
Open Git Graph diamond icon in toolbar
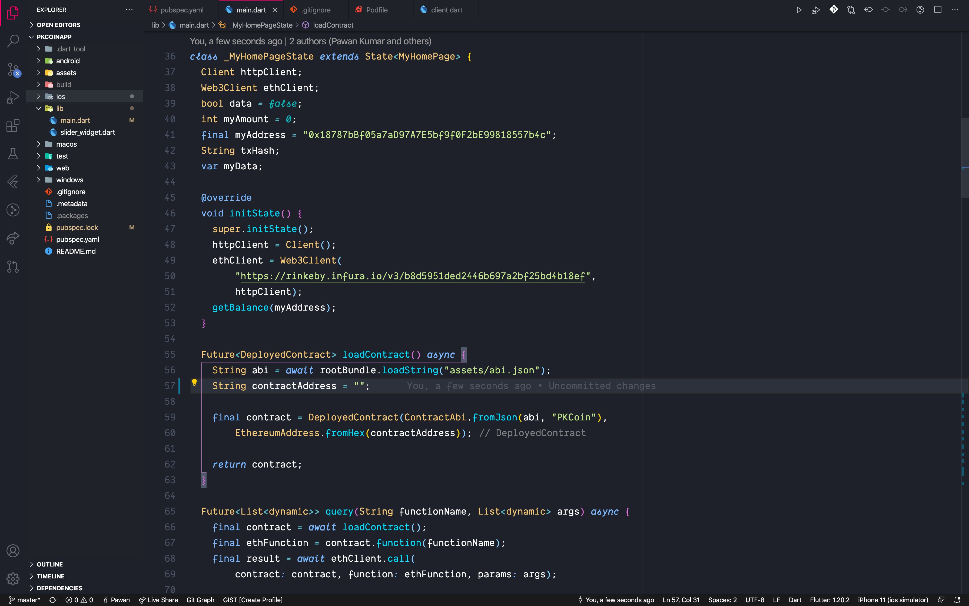(834, 10)
